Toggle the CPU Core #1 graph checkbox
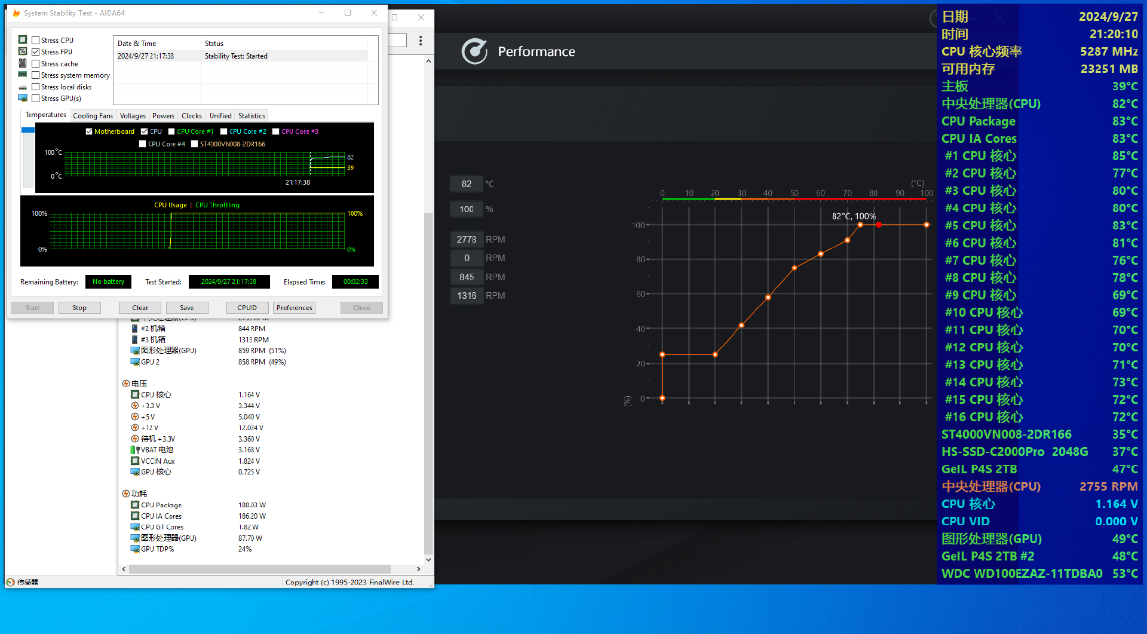 (x=171, y=131)
